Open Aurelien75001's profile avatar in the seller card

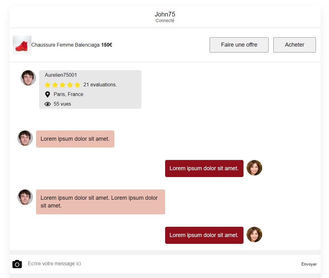click(28, 78)
